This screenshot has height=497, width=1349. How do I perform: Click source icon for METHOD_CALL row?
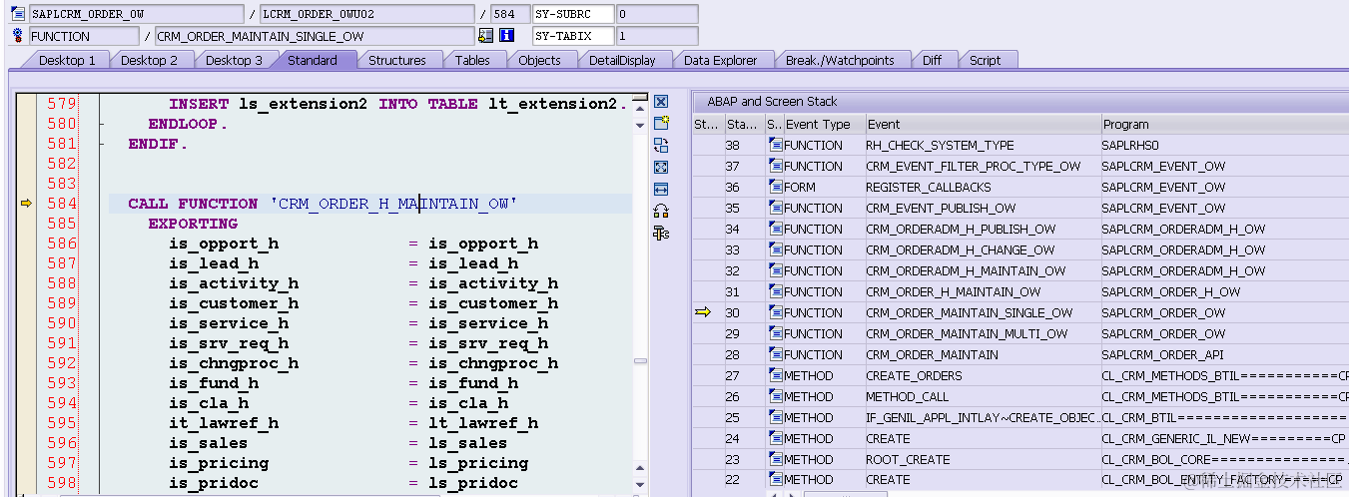tap(776, 397)
